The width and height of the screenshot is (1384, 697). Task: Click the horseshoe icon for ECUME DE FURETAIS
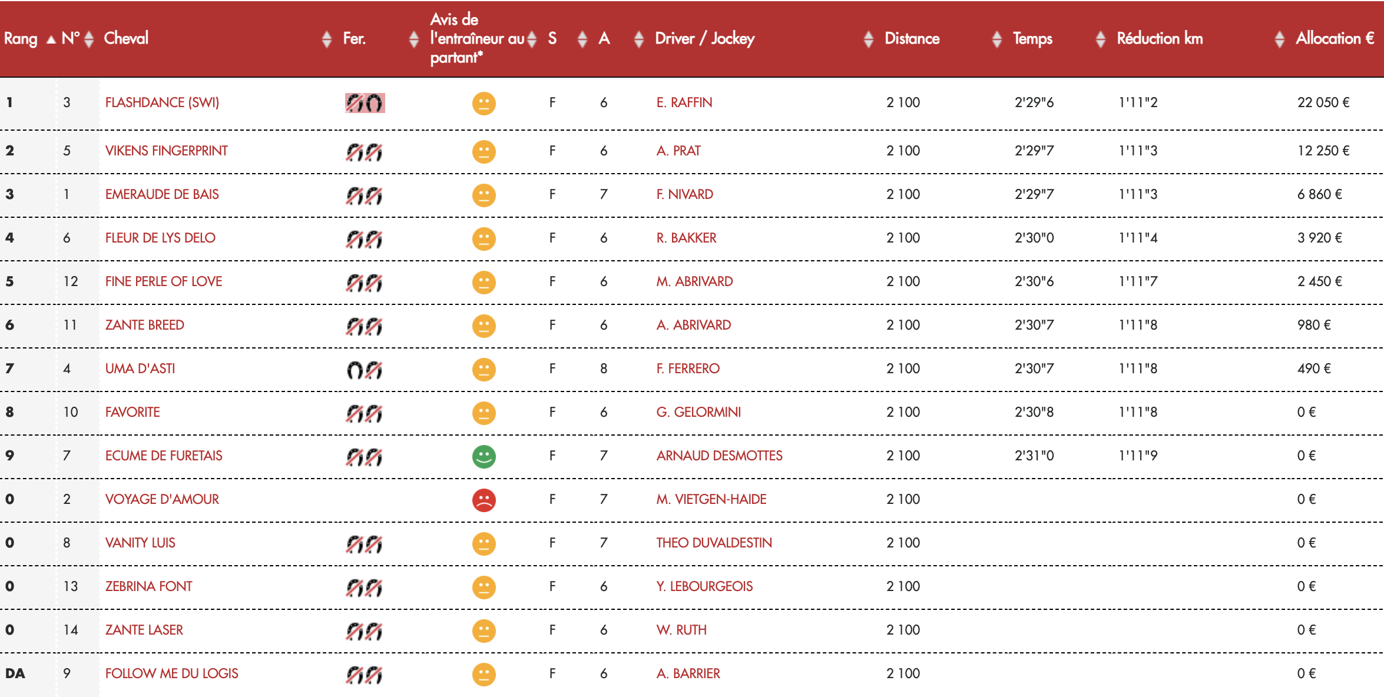[365, 457]
